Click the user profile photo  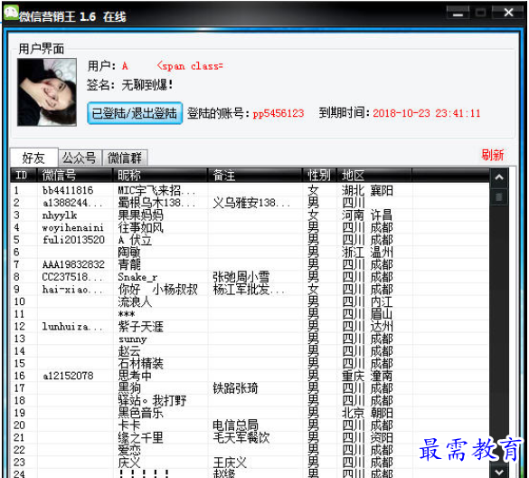47,91
